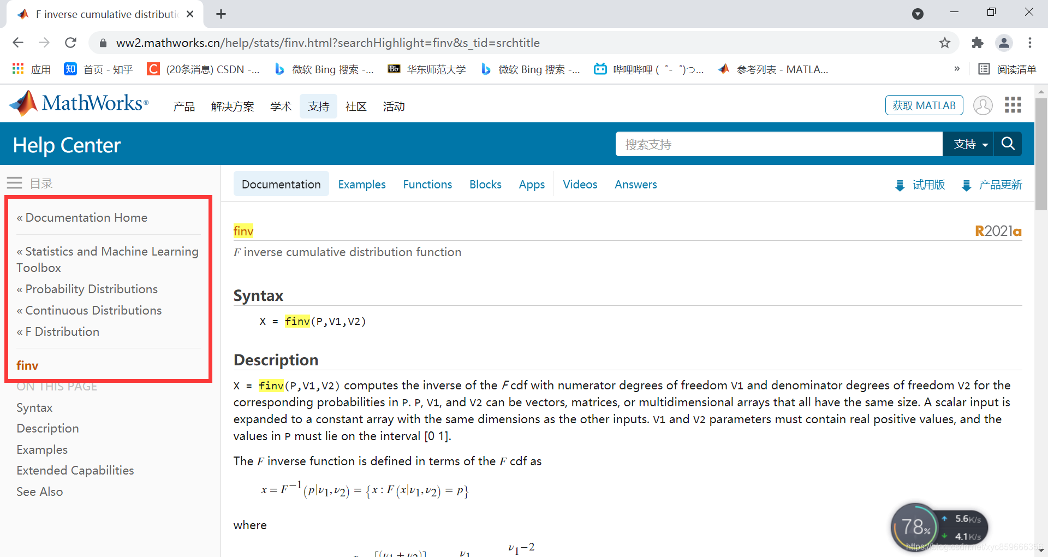The image size is (1048, 557).
Task: Open the MathWorks apps waffle grid icon
Action: coord(1013,104)
